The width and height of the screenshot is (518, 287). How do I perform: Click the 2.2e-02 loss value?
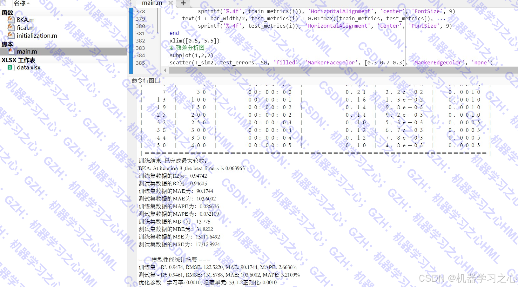tap(404, 92)
